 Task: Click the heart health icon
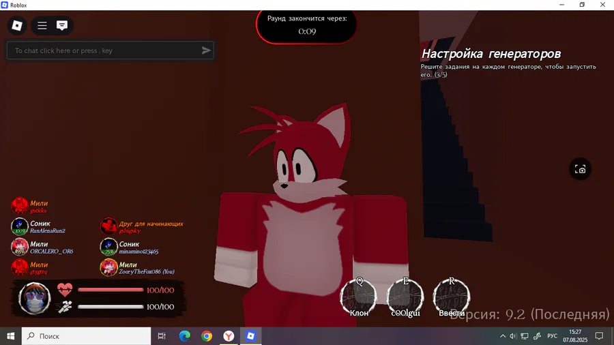click(65, 290)
